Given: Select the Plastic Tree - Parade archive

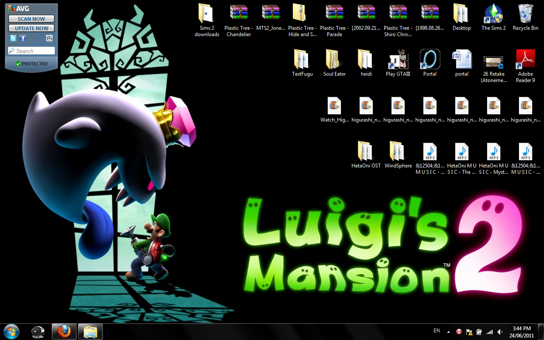Looking at the screenshot, I should click(x=334, y=20).
